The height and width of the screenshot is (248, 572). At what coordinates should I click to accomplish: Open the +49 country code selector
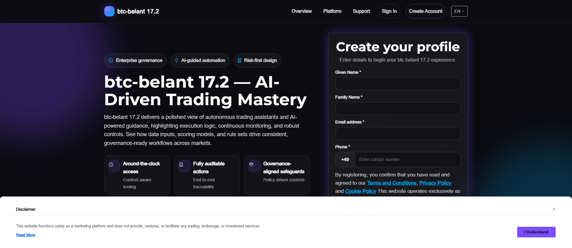(x=345, y=159)
